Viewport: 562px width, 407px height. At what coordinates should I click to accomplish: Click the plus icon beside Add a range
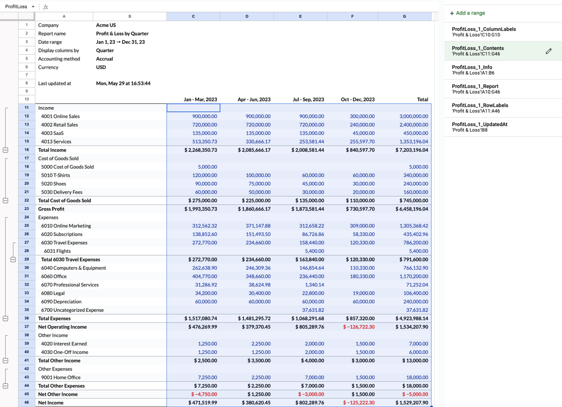(452, 13)
